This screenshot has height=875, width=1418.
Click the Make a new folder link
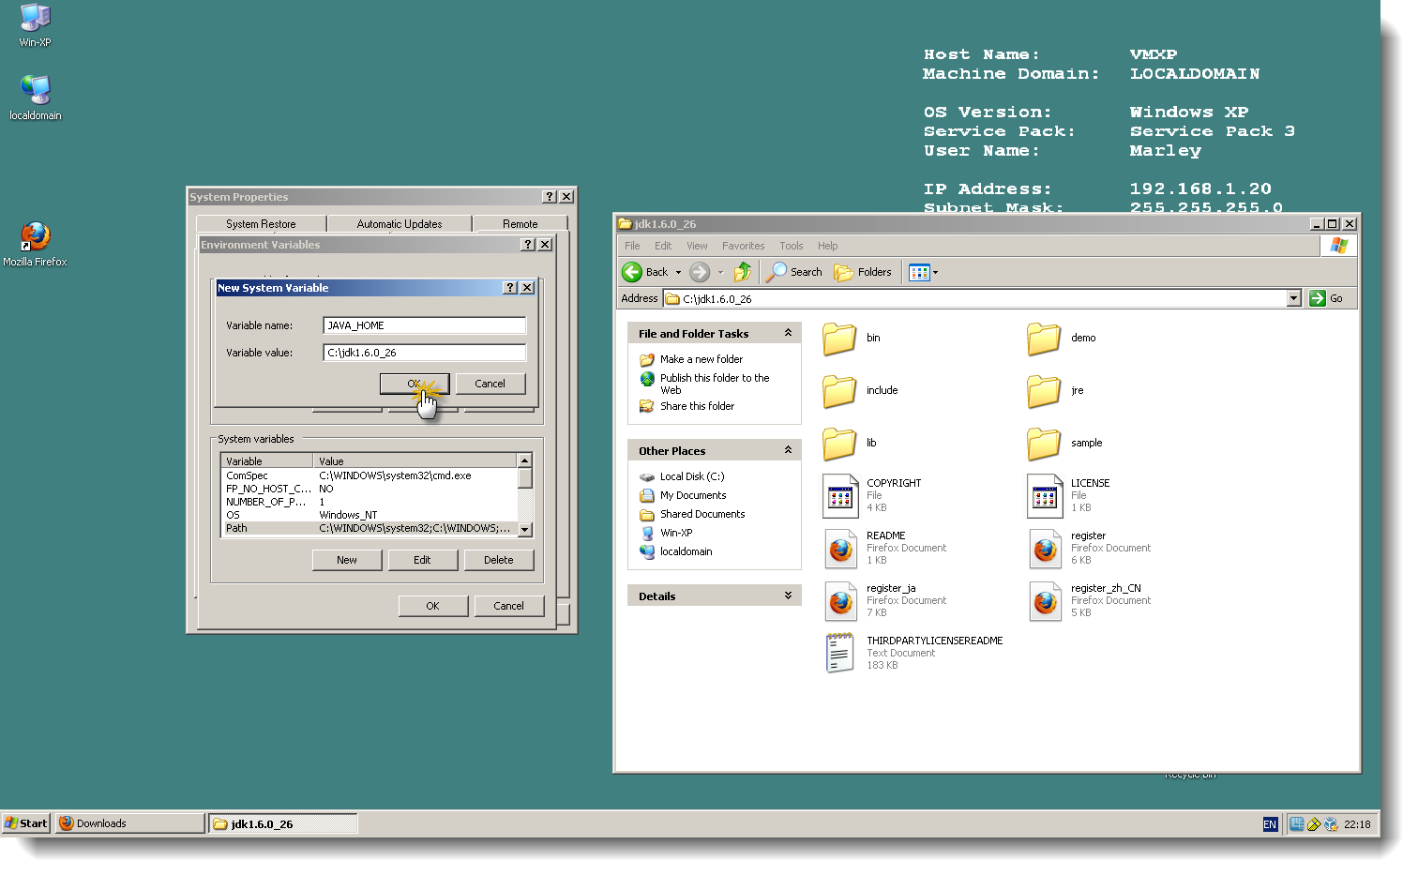pos(701,359)
